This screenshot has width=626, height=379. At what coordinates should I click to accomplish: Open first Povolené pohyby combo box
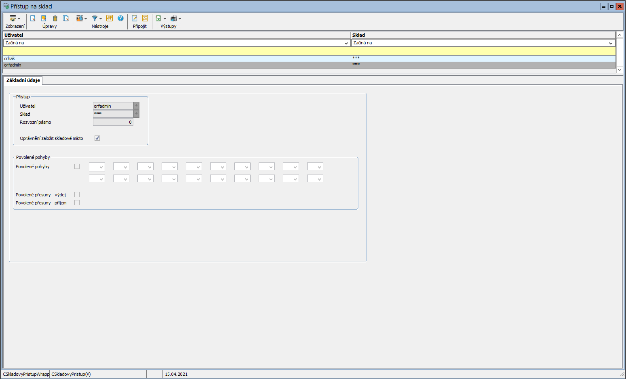pyautogui.click(x=97, y=167)
